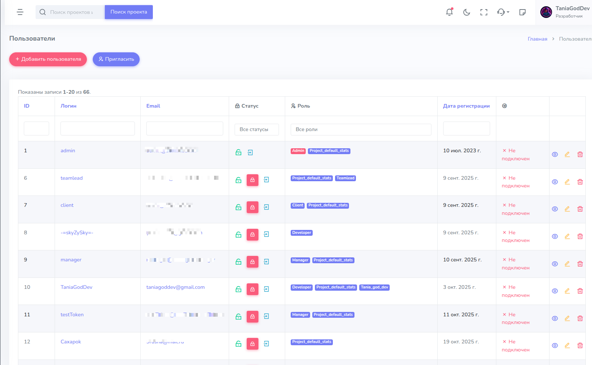
Task: Click the Логин filter input
Action: tap(98, 129)
